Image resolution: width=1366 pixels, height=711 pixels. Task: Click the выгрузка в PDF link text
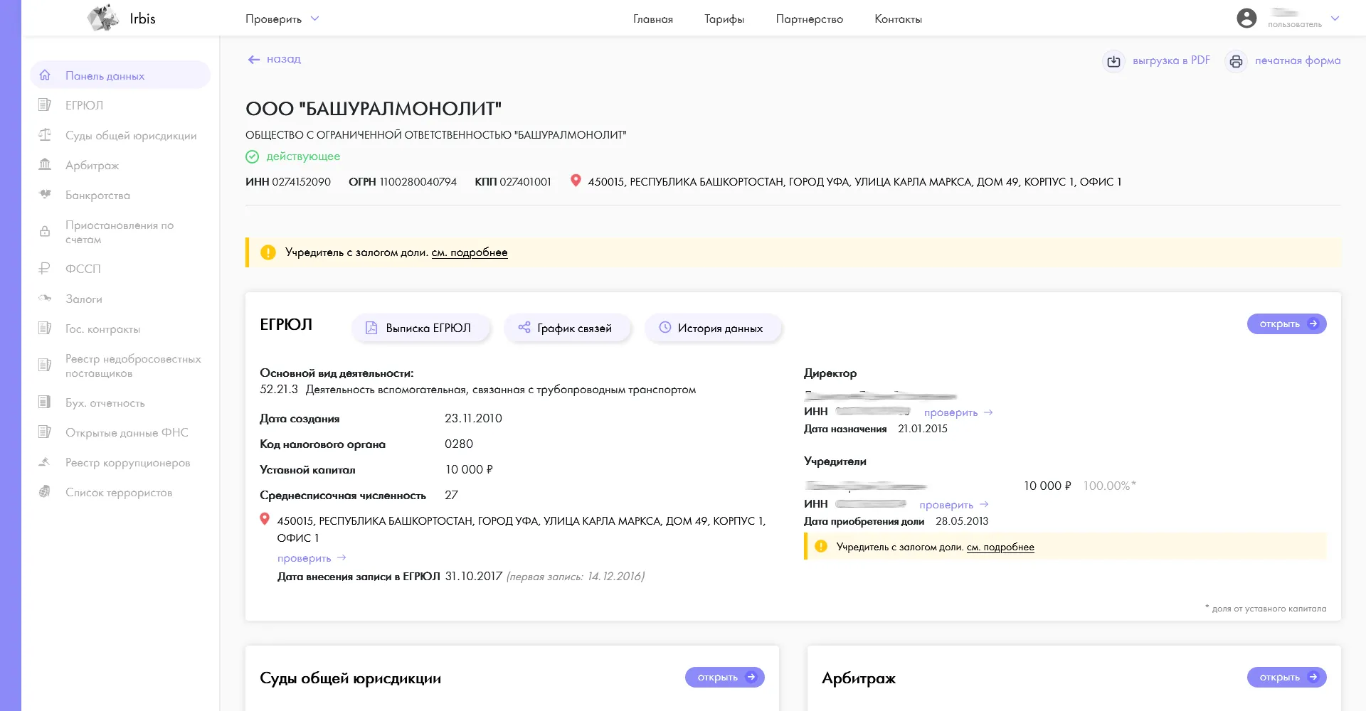pyautogui.click(x=1171, y=60)
